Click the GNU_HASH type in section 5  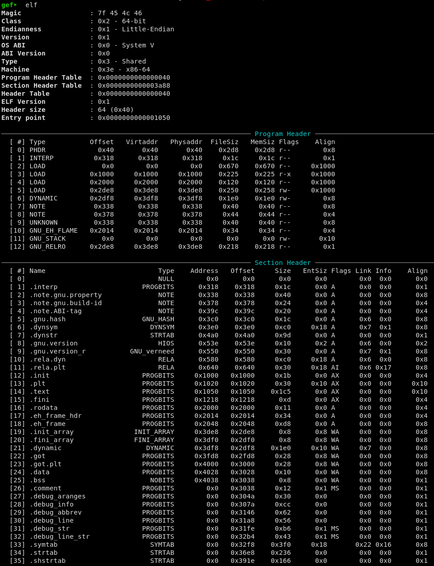tap(158, 319)
